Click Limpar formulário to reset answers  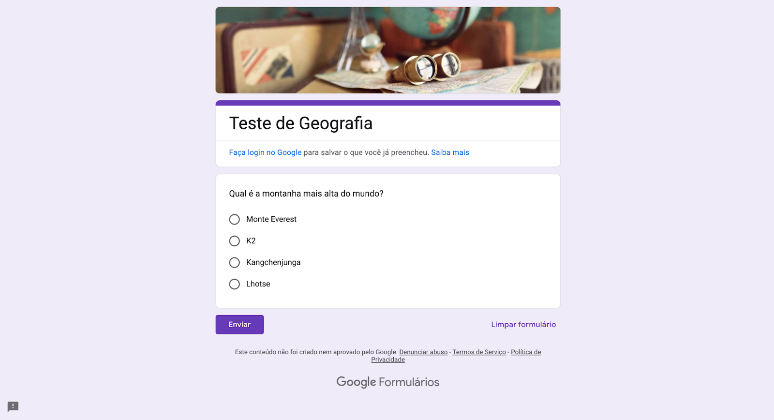coord(523,324)
